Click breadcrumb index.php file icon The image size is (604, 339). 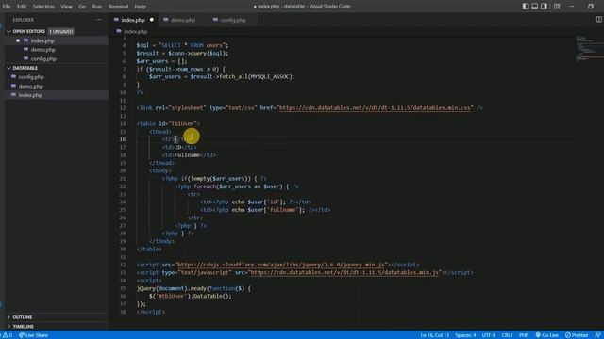pos(119,31)
